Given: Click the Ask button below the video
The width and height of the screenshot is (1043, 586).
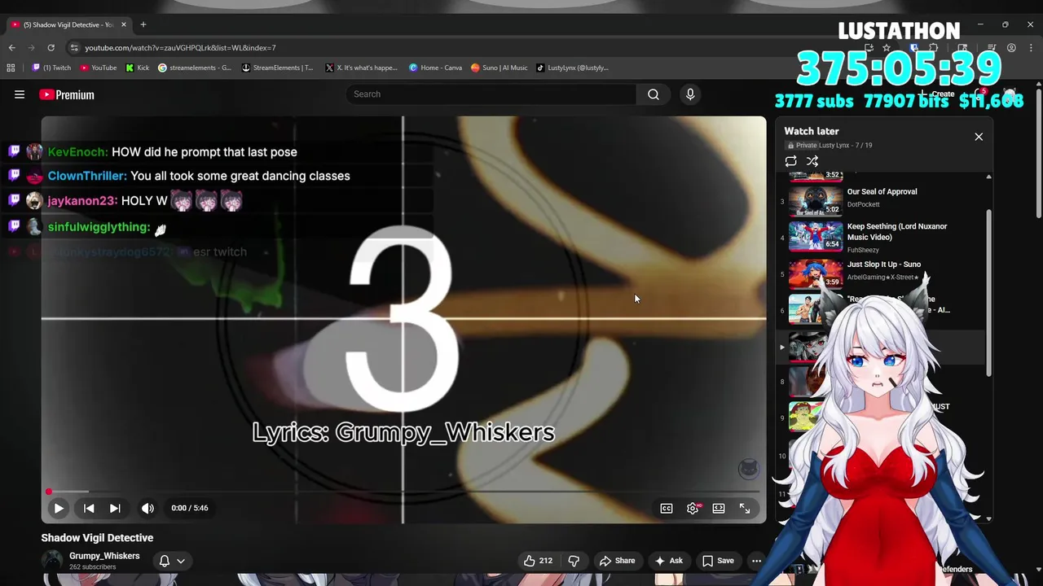Looking at the screenshot, I should pyautogui.click(x=668, y=561).
